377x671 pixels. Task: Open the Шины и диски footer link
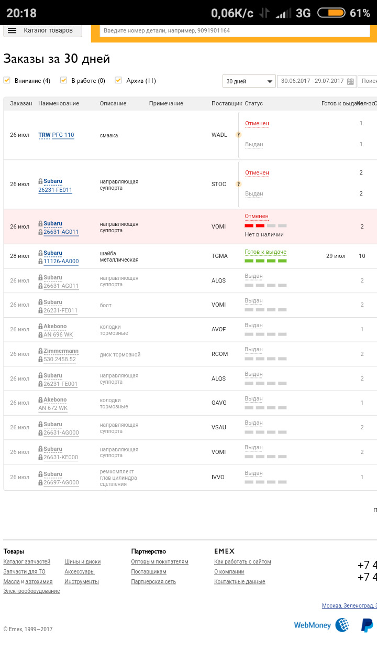(82, 562)
